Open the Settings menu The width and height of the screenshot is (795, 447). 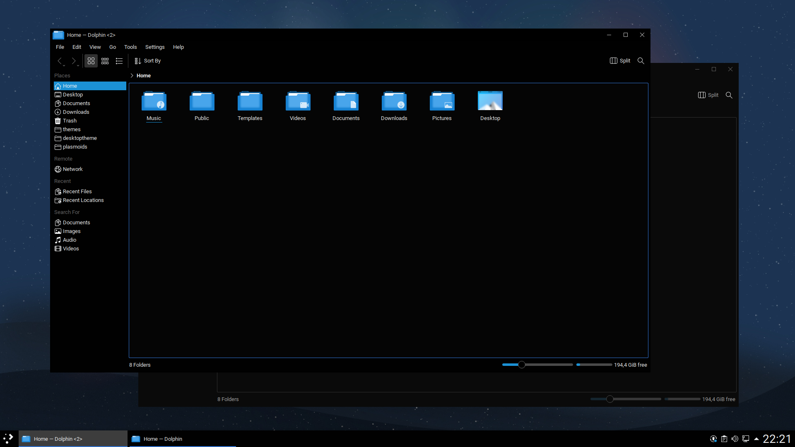tap(155, 47)
